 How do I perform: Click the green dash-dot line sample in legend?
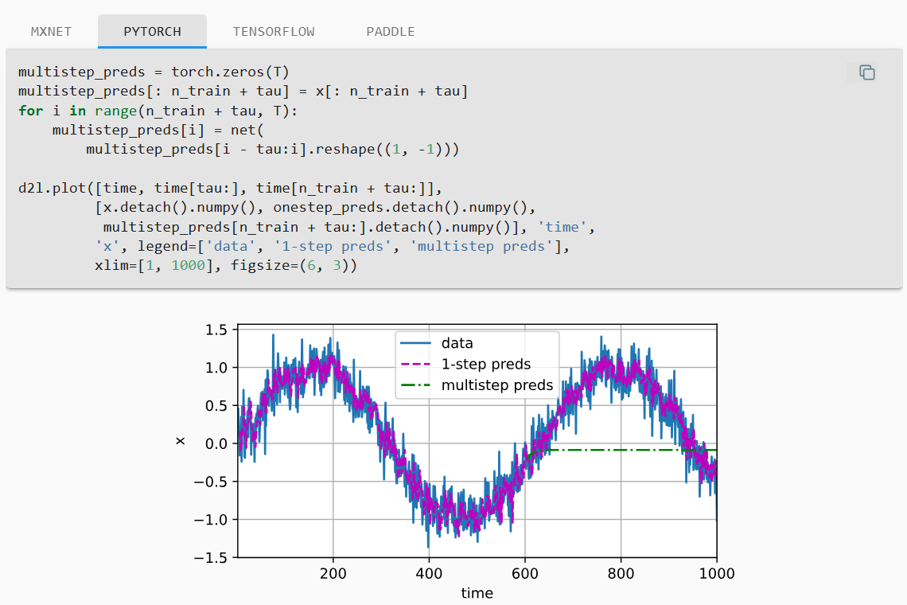[415, 385]
